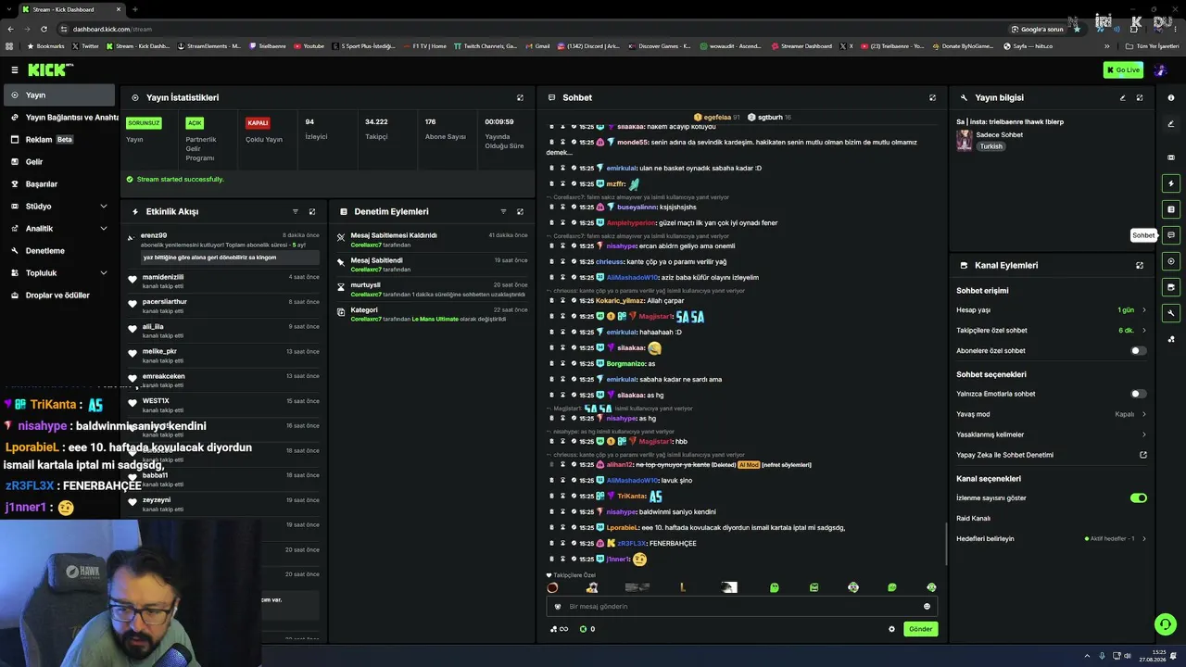This screenshot has width=1186, height=667.
Task: Show more bookmarks overflow chevron
Action: 1107,46
